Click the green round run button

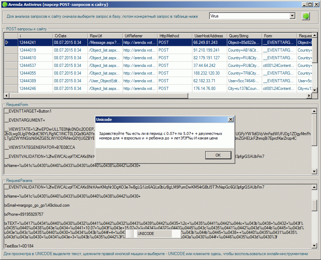pos(306,16)
